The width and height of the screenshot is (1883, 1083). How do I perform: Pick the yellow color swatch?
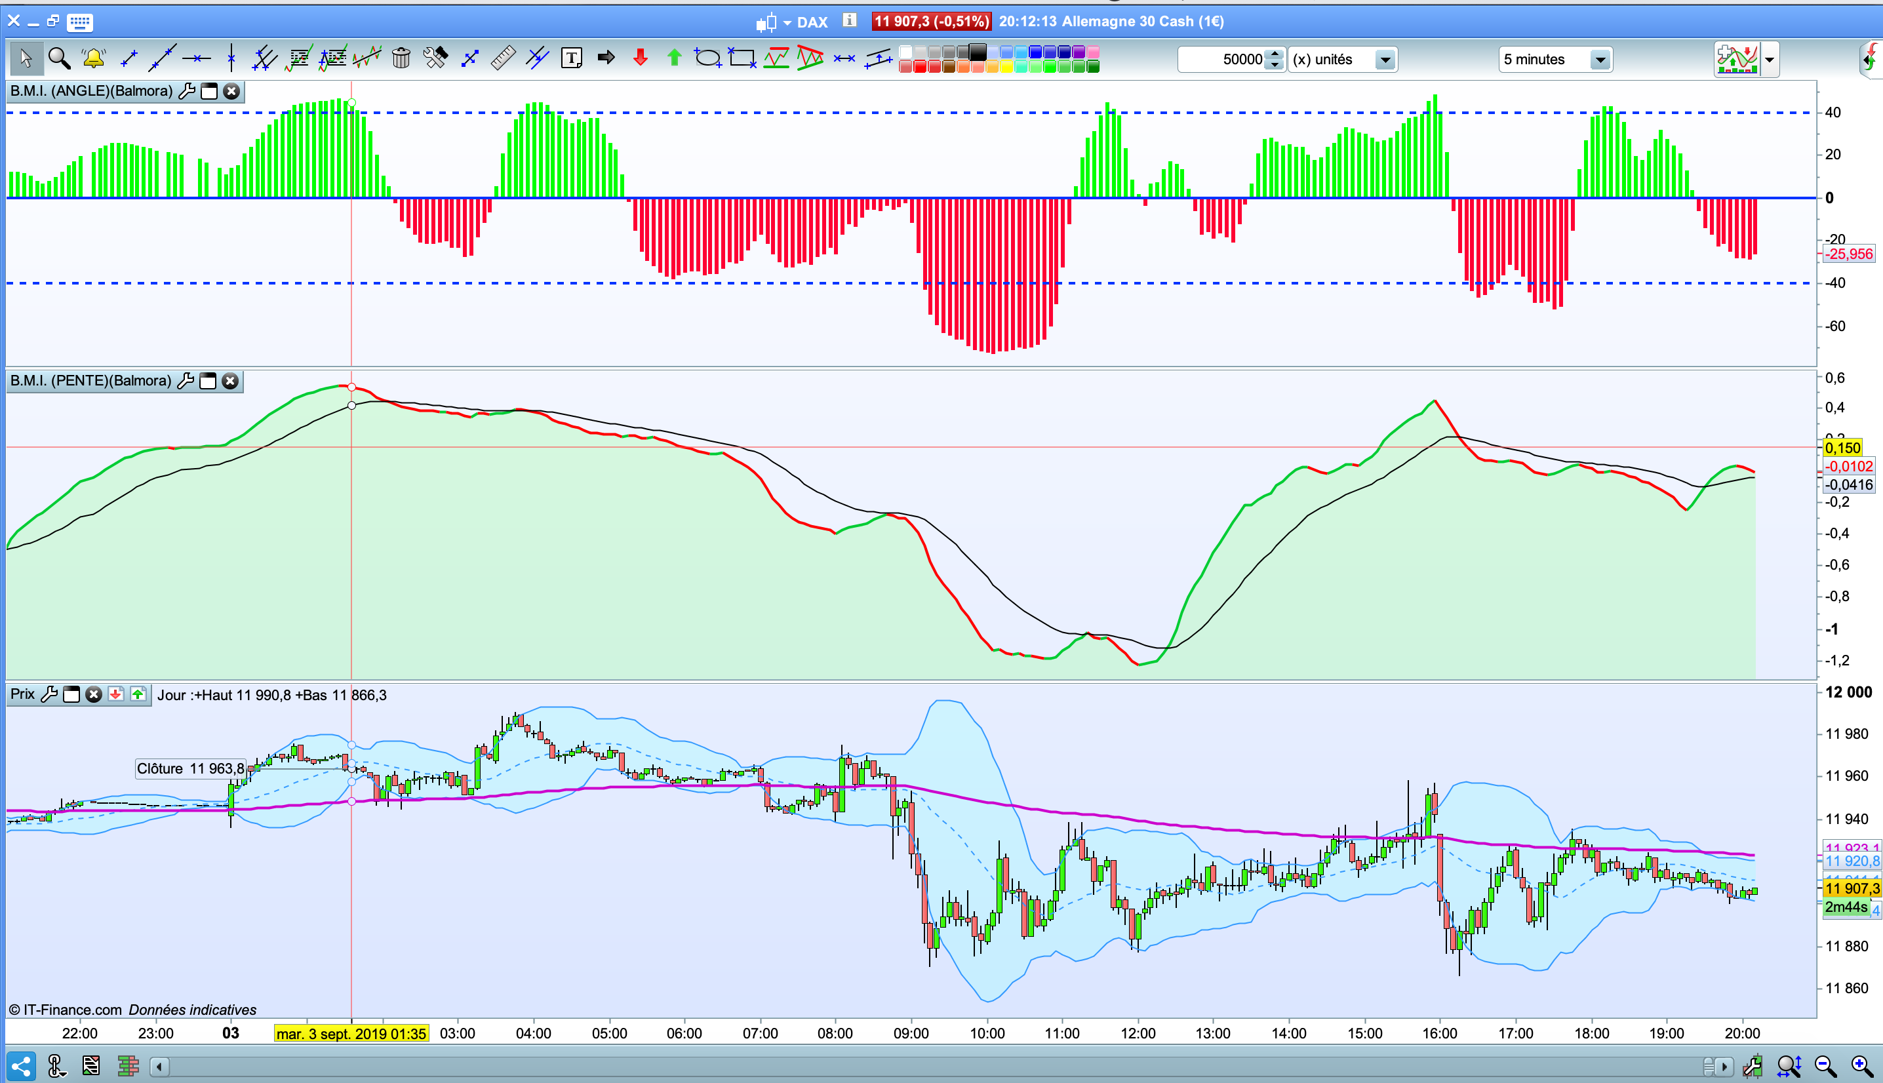click(x=1007, y=67)
